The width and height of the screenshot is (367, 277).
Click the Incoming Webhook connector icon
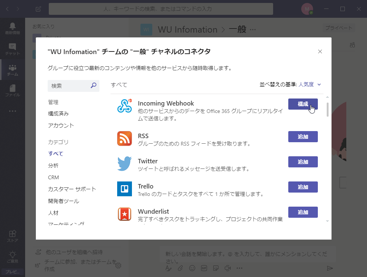pyautogui.click(x=125, y=106)
